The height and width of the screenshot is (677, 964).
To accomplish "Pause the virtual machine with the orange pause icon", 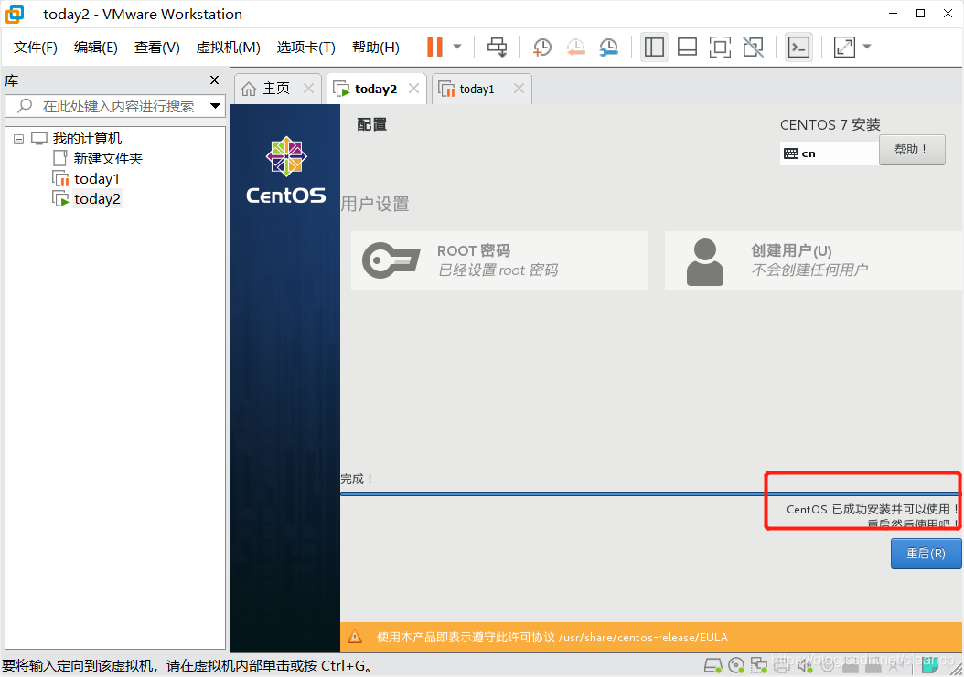I will [x=434, y=48].
